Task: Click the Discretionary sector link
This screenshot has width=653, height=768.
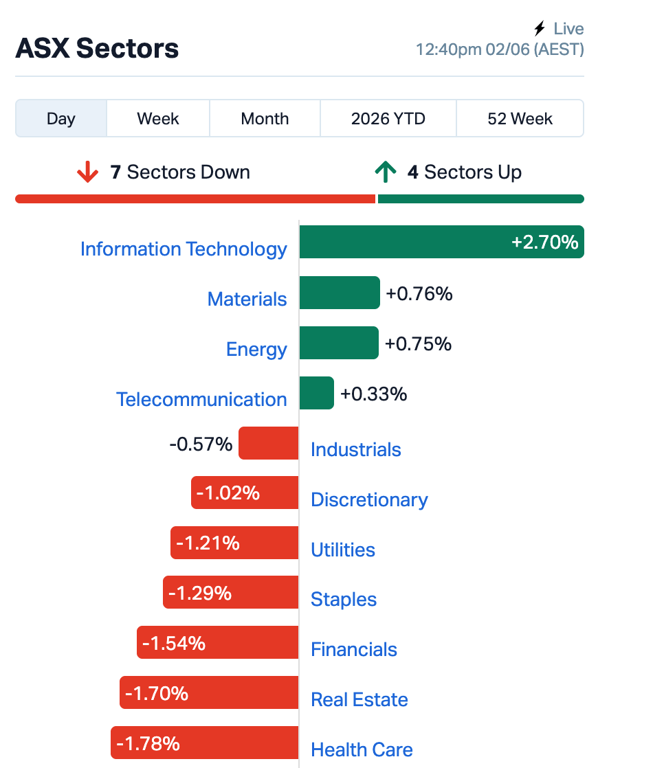Action: (x=369, y=499)
